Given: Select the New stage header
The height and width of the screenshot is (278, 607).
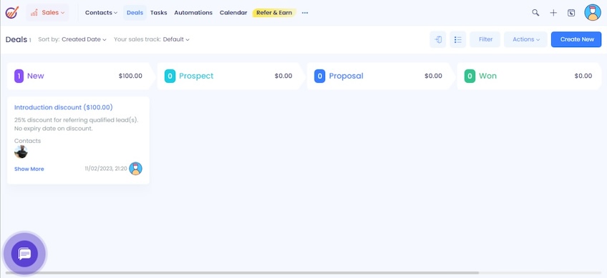Looking at the screenshot, I should 81,76.
